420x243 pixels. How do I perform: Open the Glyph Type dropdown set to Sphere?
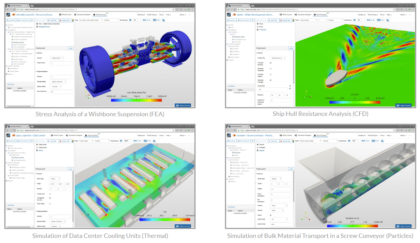(276, 179)
